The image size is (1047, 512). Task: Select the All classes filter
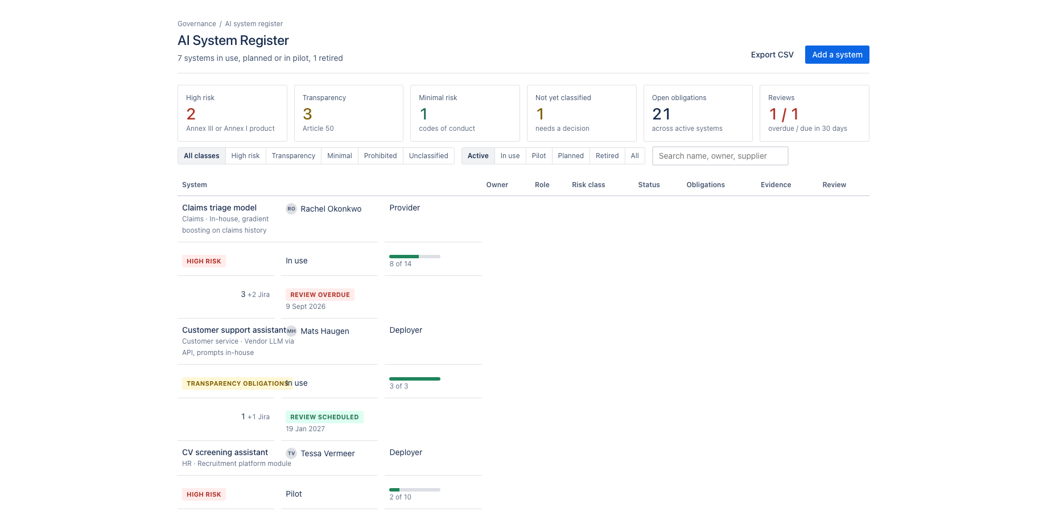click(x=201, y=156)
